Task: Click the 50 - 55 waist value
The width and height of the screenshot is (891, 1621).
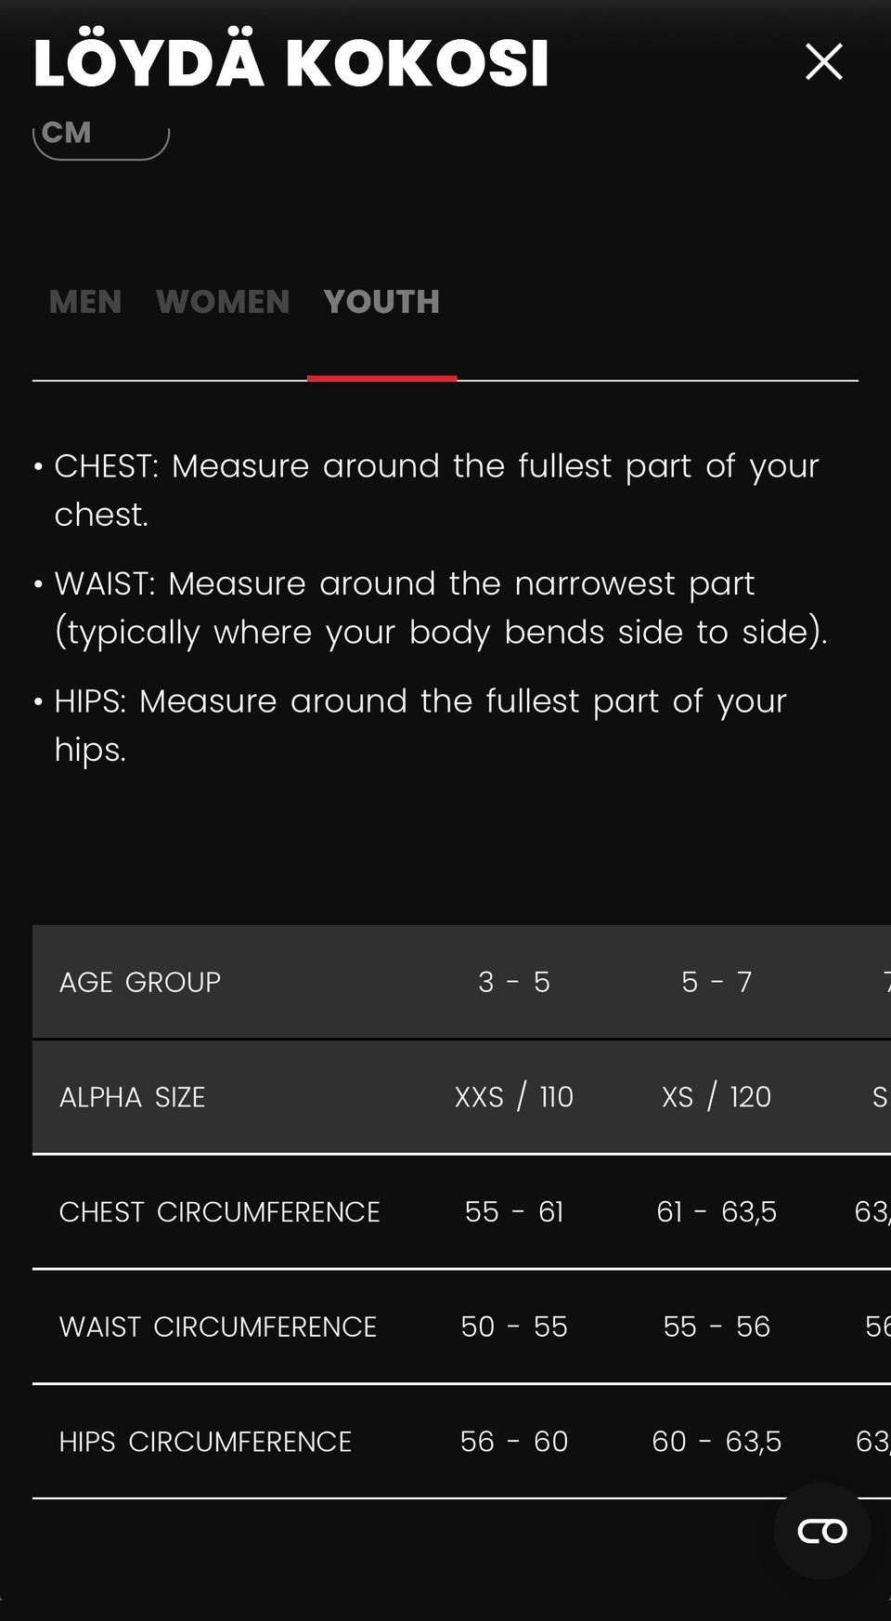Action: tap(514, 1327)
